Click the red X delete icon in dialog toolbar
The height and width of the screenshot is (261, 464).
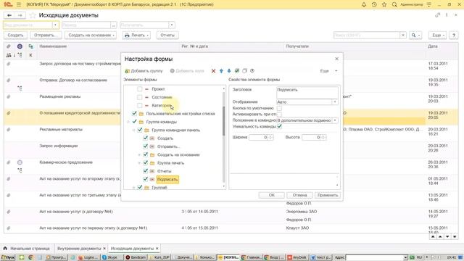213,71
